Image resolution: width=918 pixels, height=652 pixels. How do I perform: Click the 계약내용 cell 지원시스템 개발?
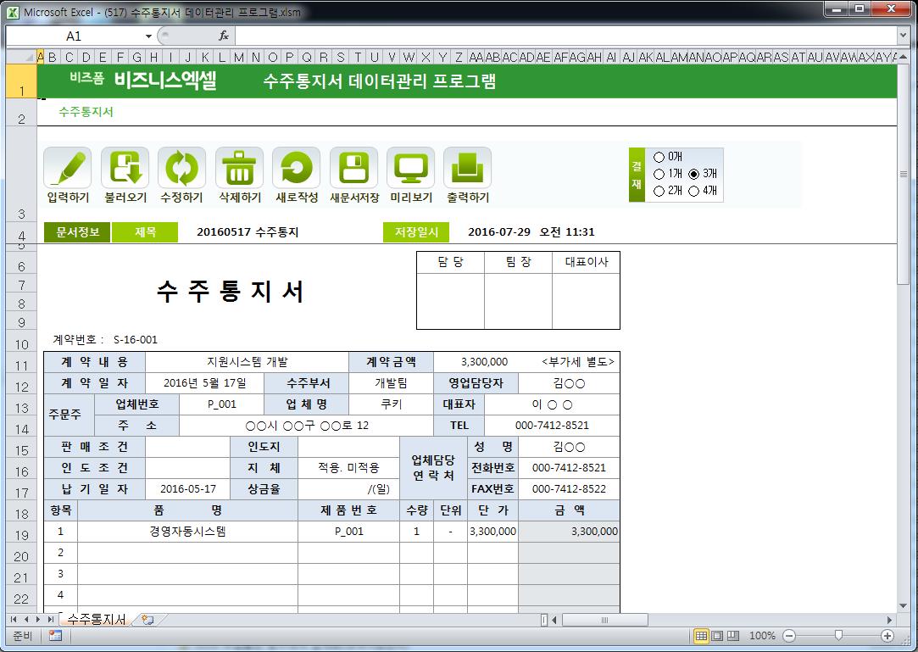pyautogui.click(x=247, y=362)
